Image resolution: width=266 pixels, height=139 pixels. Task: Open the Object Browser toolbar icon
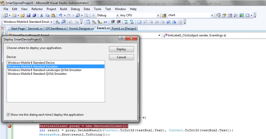[230, 15]
